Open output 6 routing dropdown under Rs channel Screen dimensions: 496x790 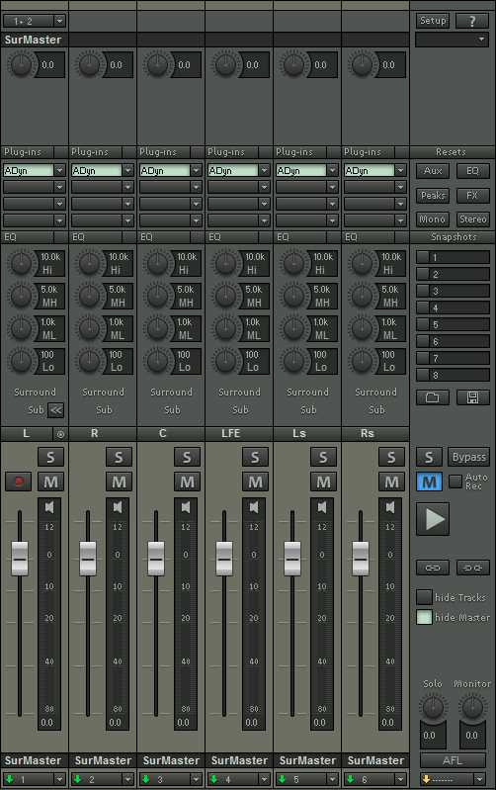(400, 779)
